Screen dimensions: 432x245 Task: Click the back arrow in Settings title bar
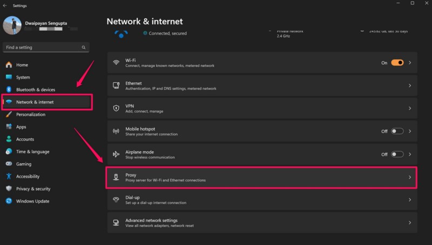pos(5,5)
